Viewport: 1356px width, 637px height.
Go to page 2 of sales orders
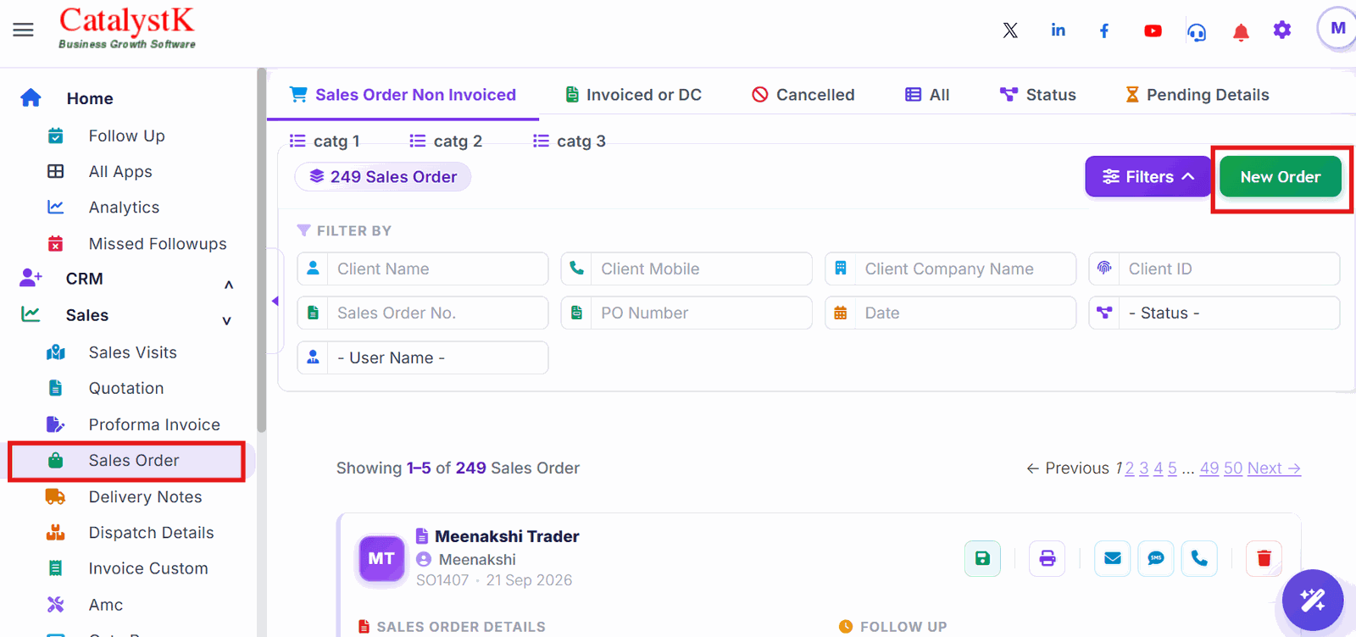[1130, 468]
